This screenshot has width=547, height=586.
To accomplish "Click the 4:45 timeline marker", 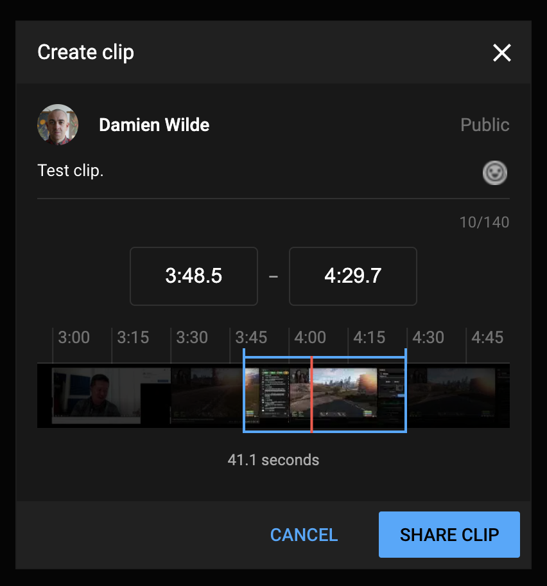I will pyautogui.click(x=487, y=337).
